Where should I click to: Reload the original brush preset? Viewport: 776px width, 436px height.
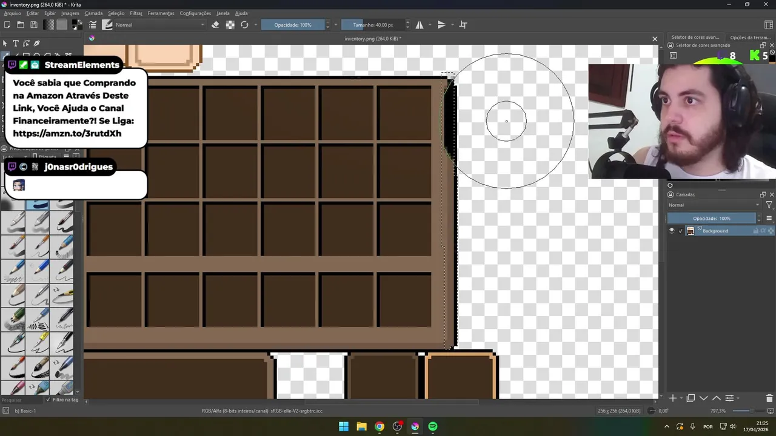click(244, 25)
